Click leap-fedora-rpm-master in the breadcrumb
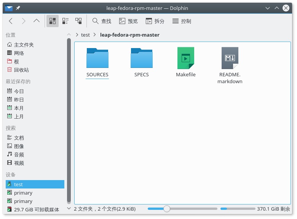Image resolution: width=297 pixels, height=219 pixels. 129,35
